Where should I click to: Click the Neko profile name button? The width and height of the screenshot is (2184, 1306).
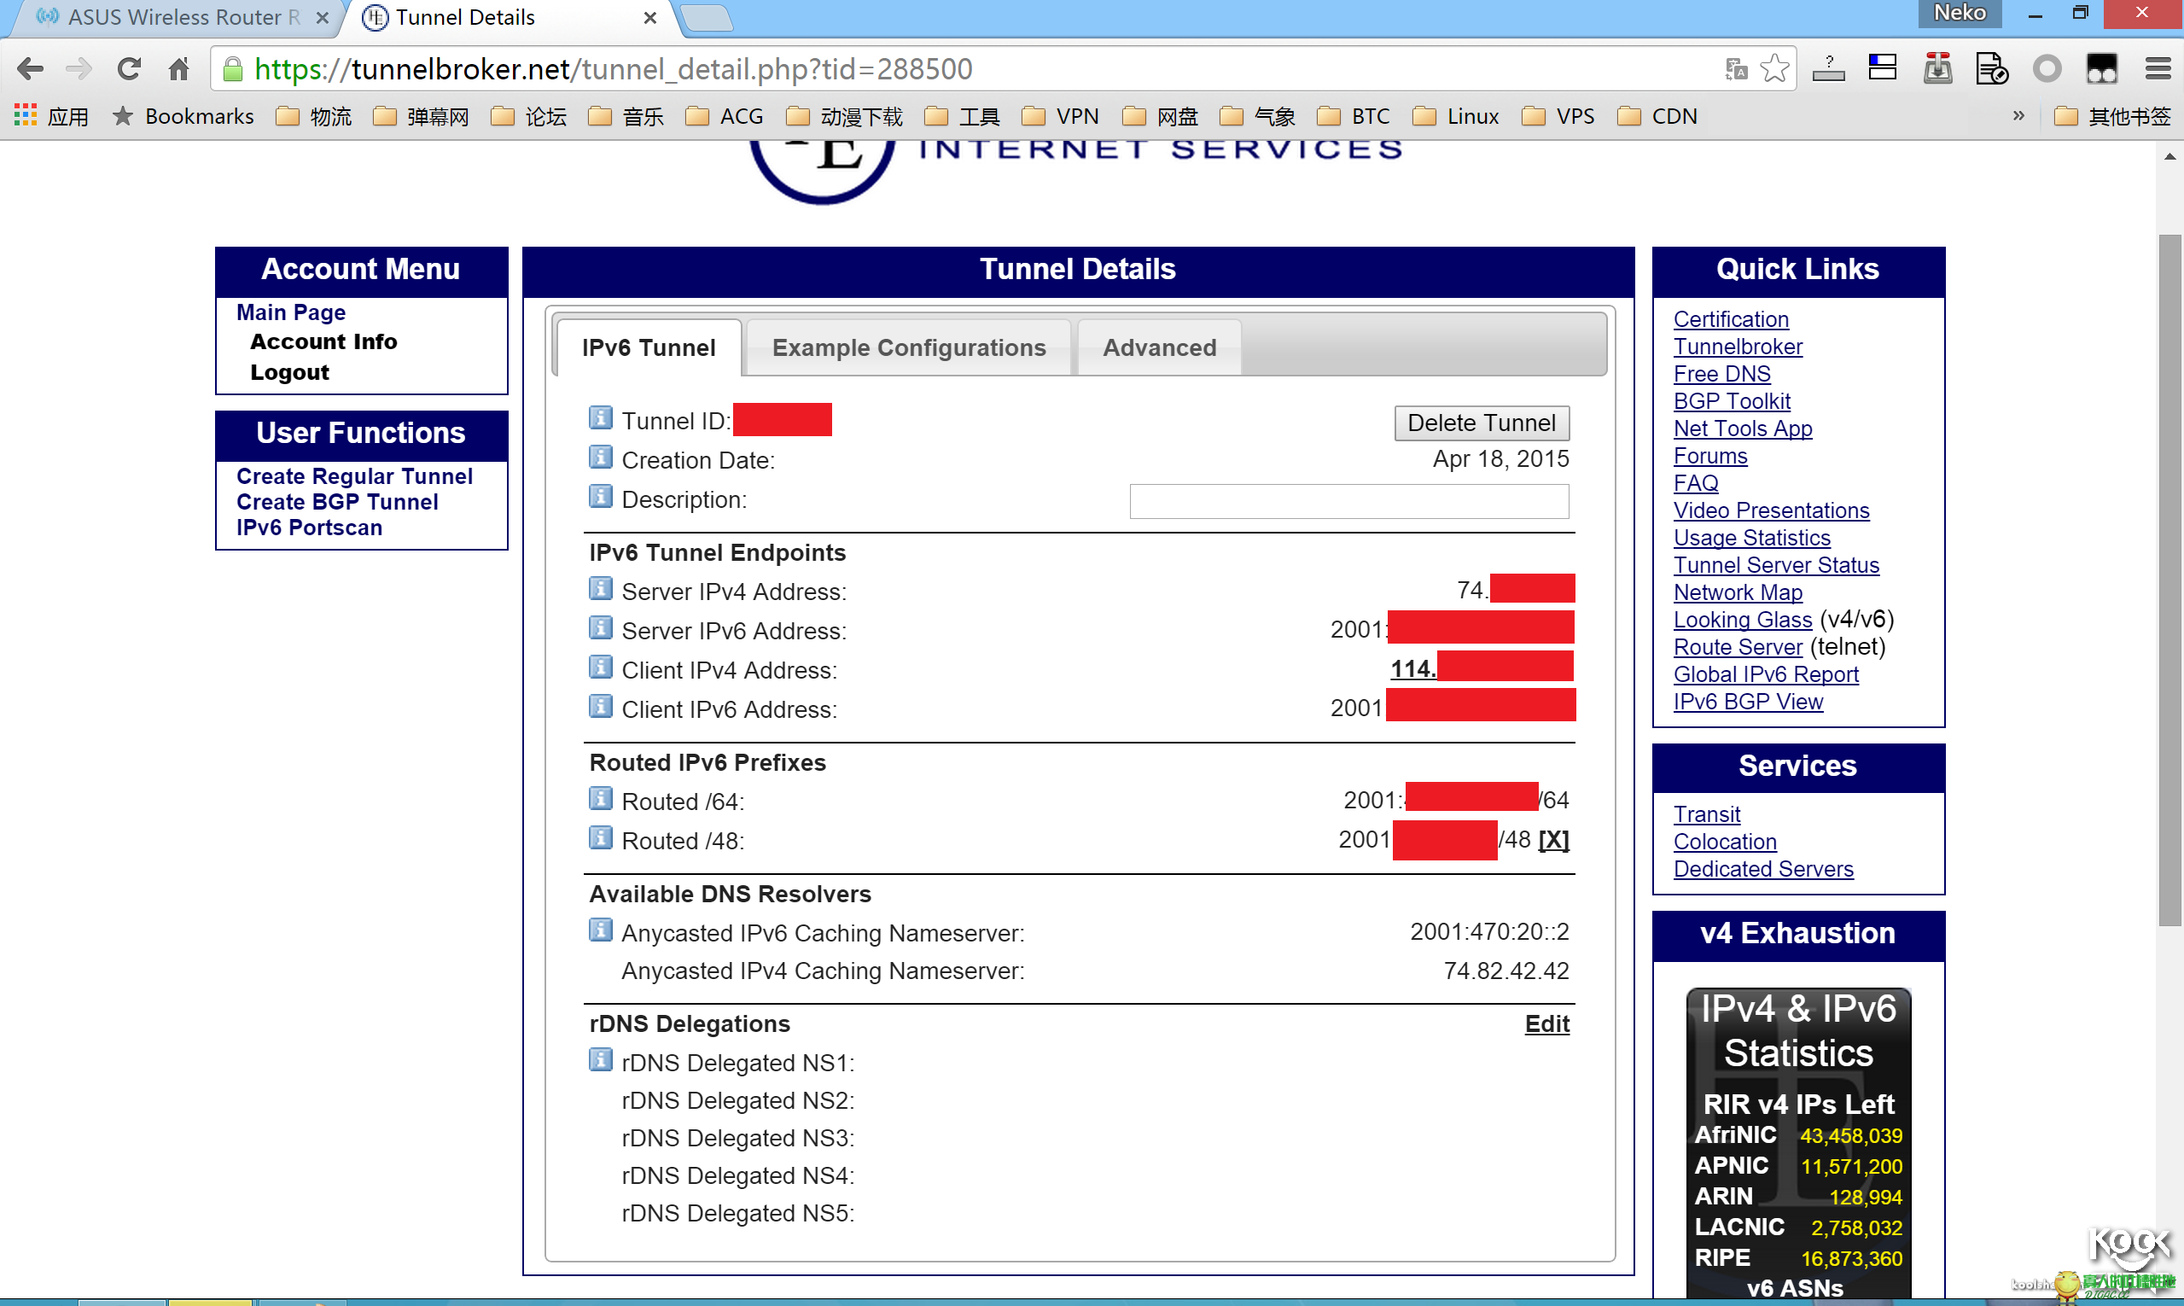pos(1960,13)
